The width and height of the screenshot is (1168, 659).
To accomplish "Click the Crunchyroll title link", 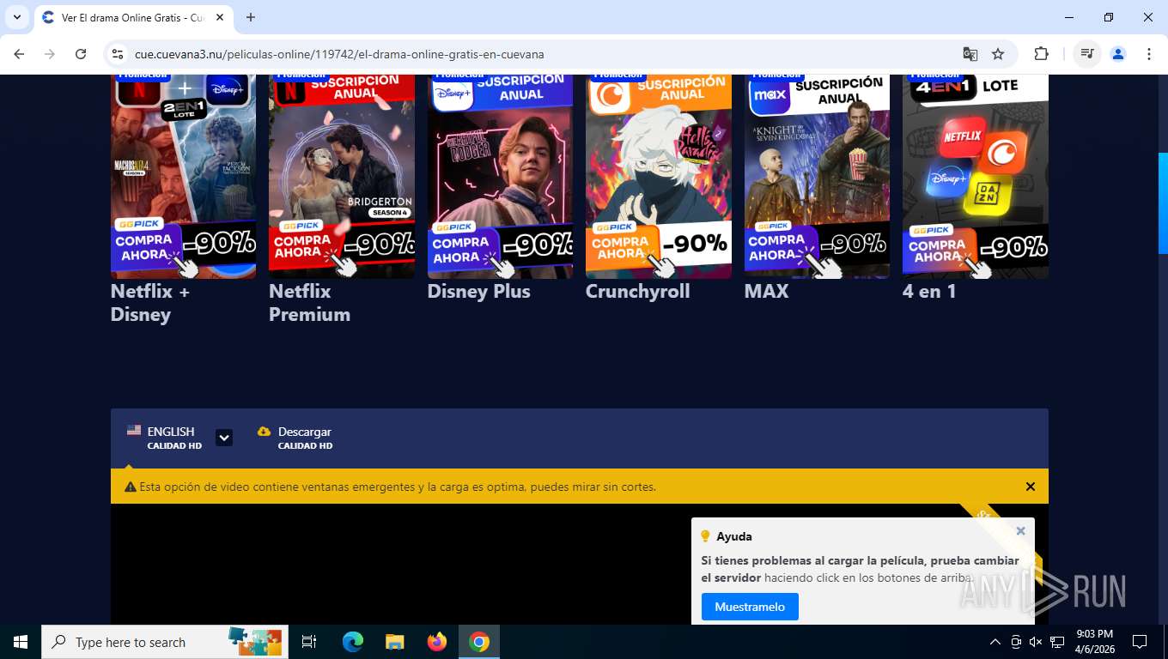I will 637,292.
